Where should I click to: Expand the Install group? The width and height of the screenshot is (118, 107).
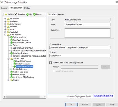click(x=5, y=29)
